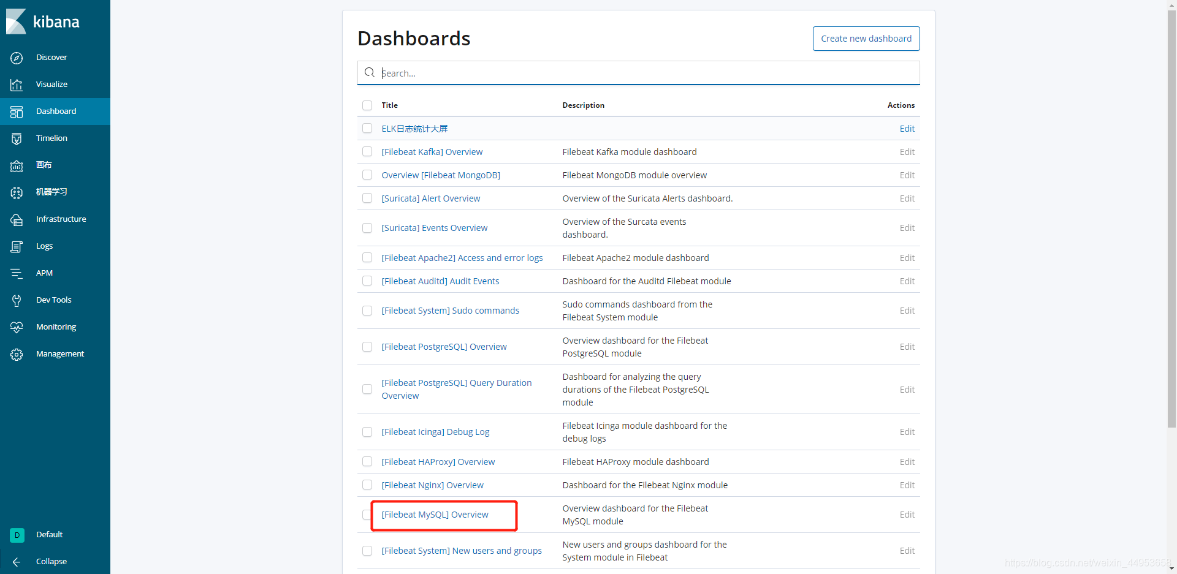The image size is (1177, 574).
Task: Click the search magnifier icon
Action: [370, 73]
